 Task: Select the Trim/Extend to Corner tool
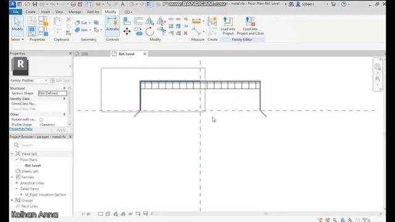[160, 31]
